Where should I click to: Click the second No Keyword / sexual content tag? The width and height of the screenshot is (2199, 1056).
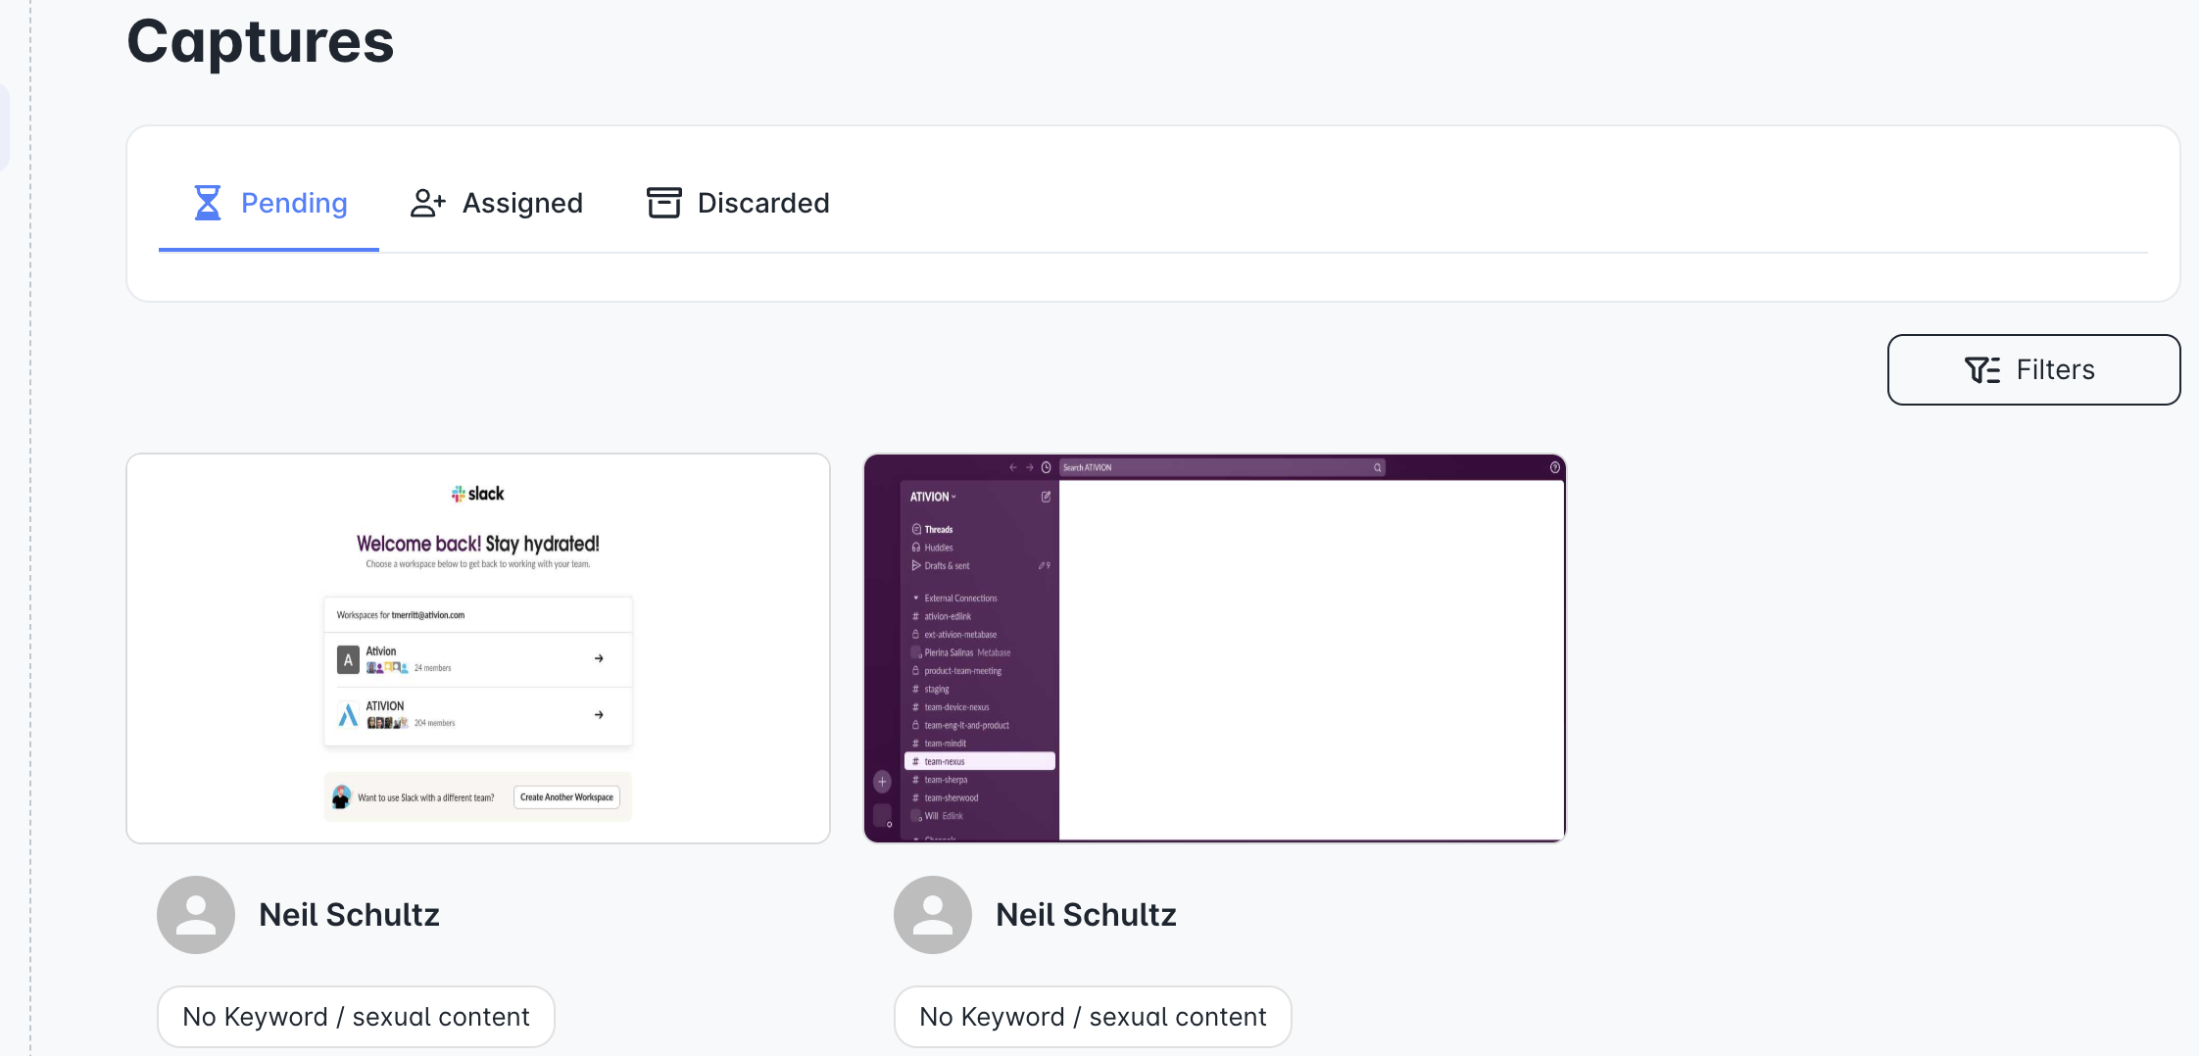(1093, 1017)
